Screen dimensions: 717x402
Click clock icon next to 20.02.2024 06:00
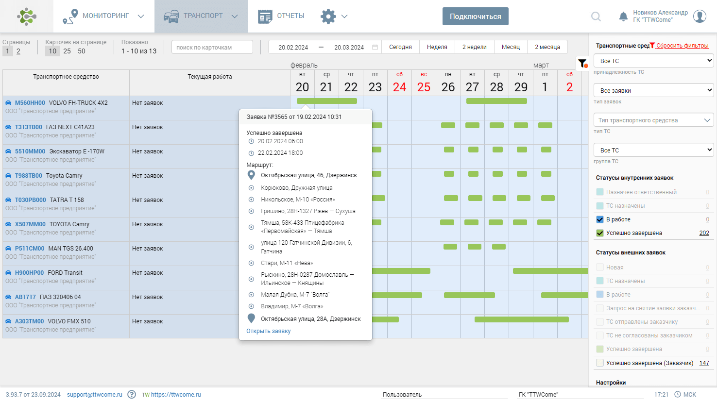click(251, 141)
